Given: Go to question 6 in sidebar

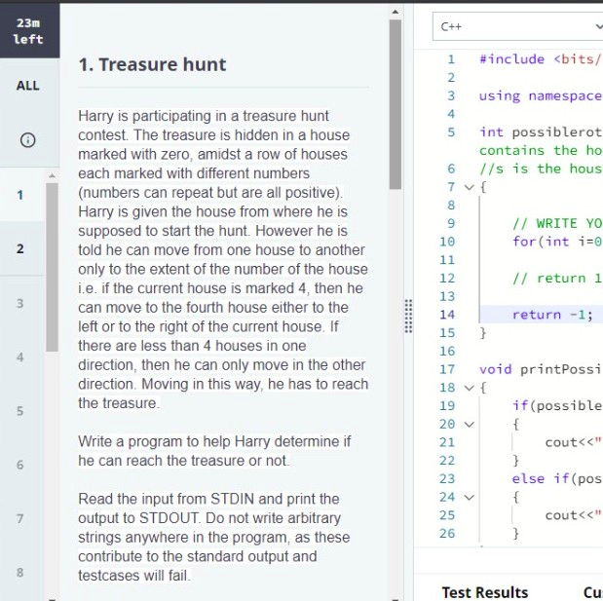Looking at the screenshot, I should [20, 465].
